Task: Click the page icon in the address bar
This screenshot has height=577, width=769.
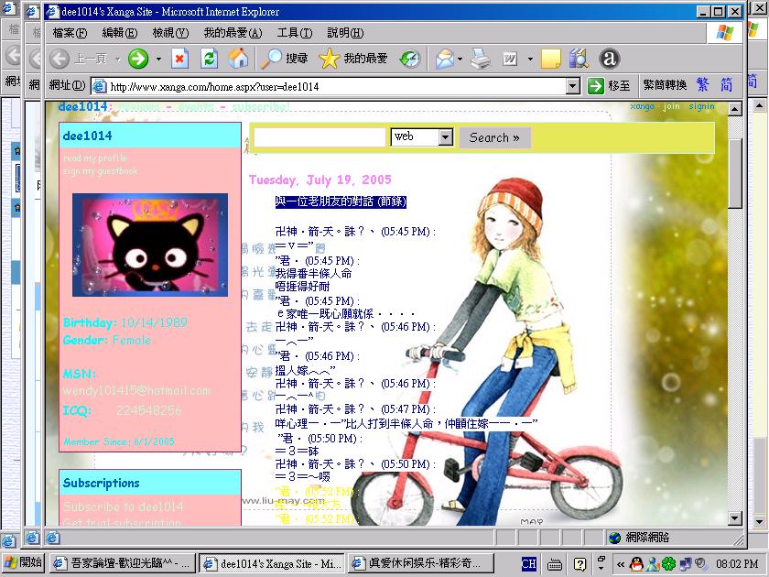Action: click(100, 86)
